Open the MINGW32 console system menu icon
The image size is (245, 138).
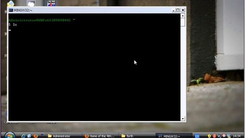[x=11, y=10]
